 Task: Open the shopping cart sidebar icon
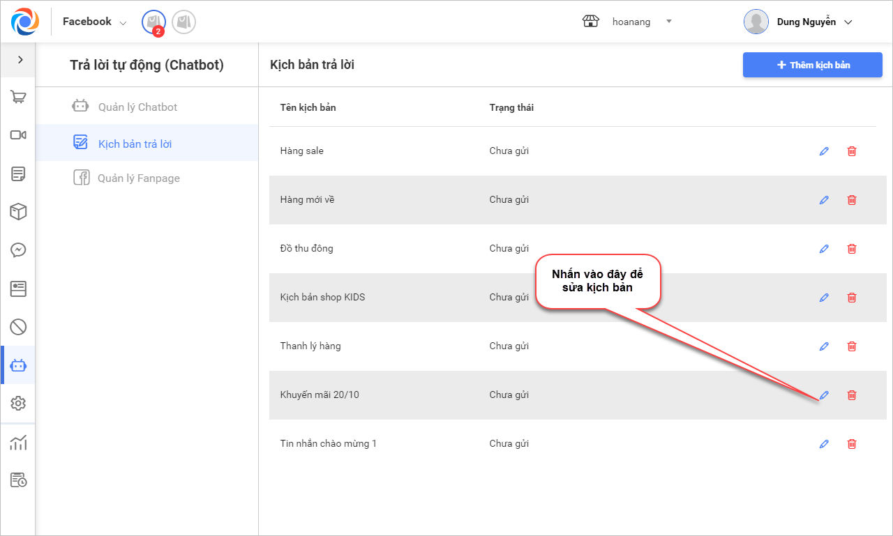point(18,97)
